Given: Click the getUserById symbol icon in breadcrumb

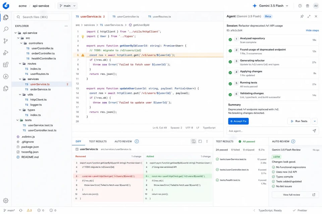Looking at the screenshot, I should click(130, 25).
